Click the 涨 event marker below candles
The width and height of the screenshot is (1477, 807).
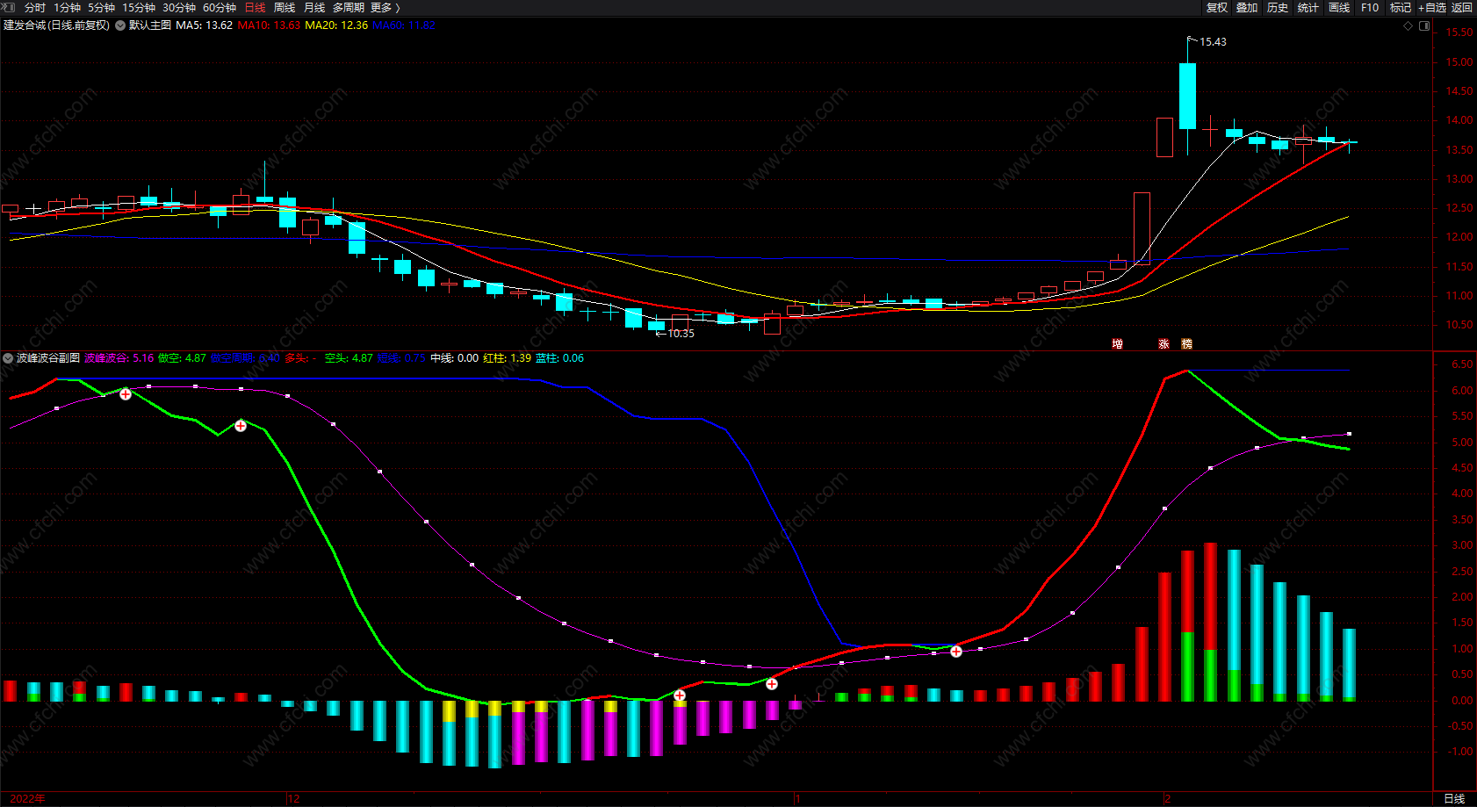pos(1164,344)
